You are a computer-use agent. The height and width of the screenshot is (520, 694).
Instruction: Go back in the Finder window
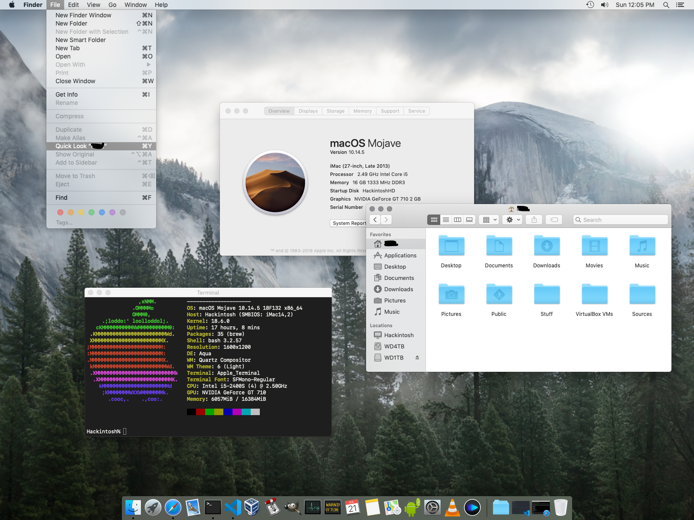click(x=375, y=220)
